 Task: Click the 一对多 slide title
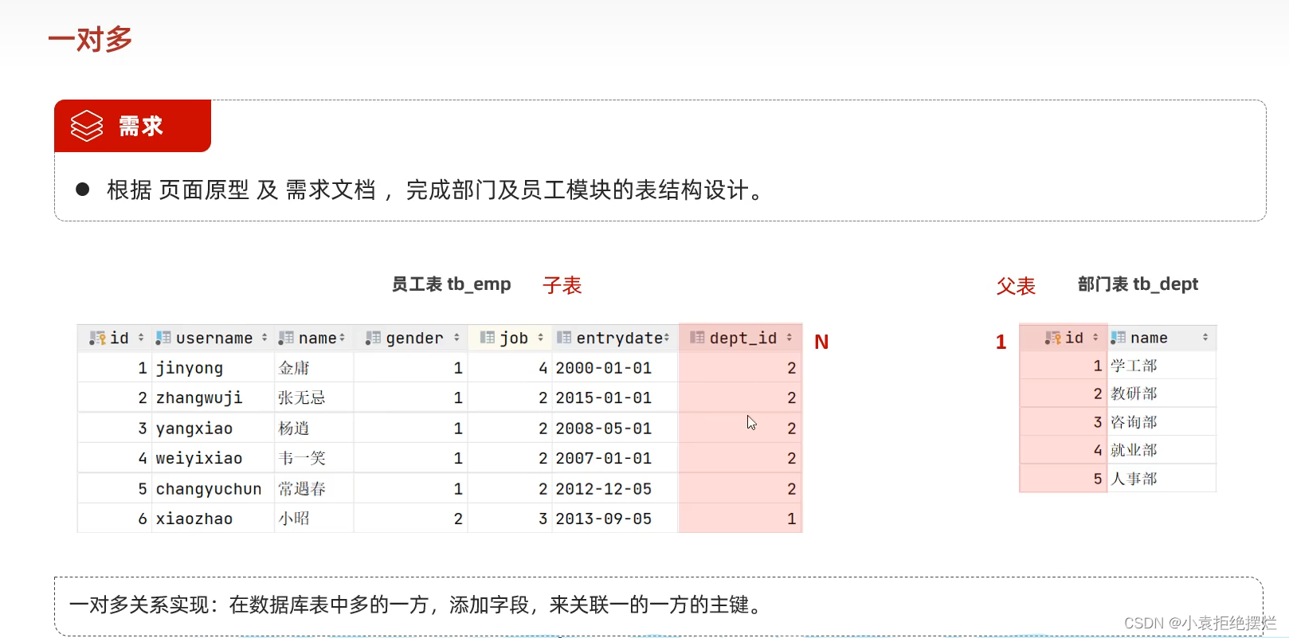(90, 39)
